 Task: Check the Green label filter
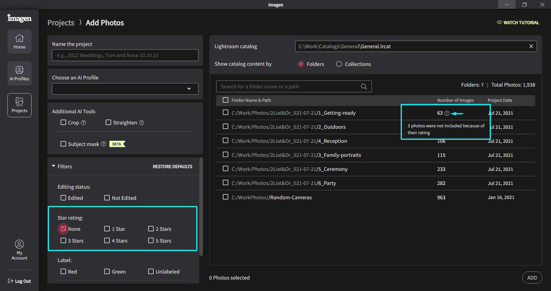coord(107,272)
